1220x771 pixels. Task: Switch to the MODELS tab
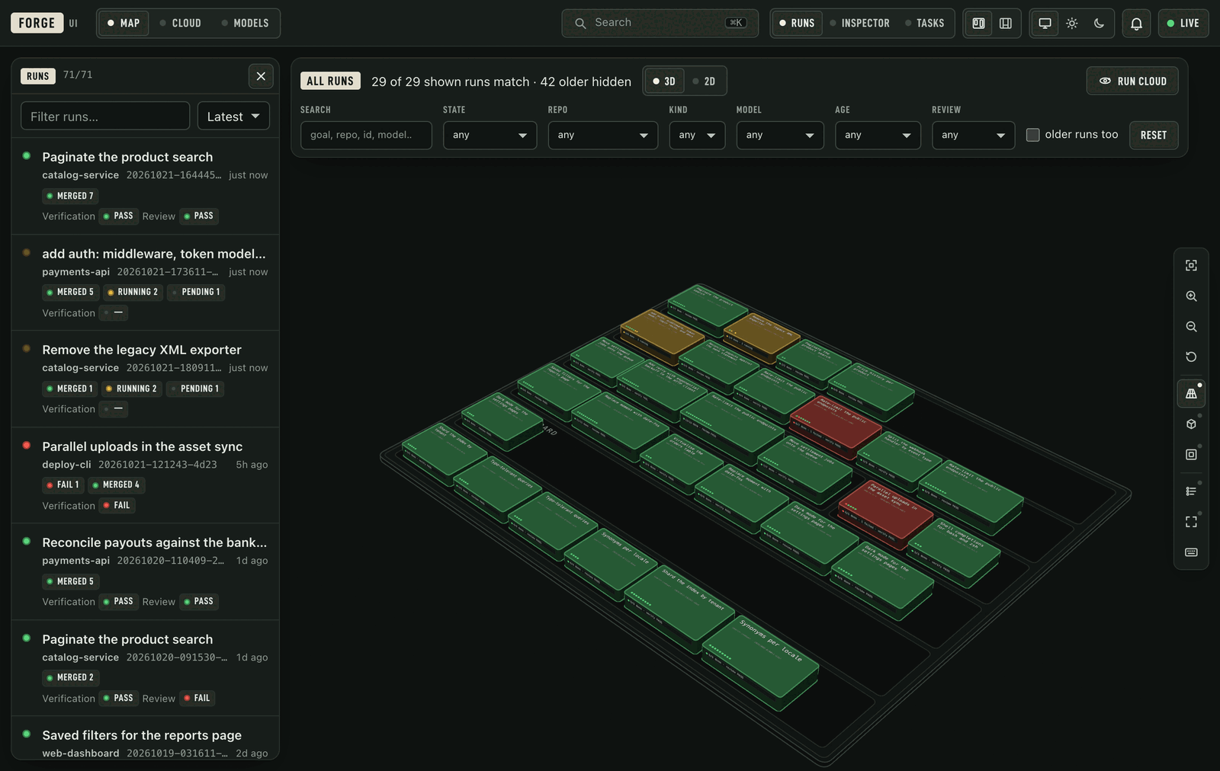tap(246, 24)
